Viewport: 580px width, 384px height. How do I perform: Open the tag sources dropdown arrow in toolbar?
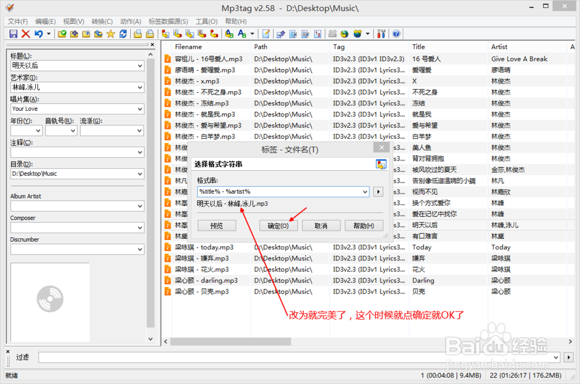(x=368, y=34)
